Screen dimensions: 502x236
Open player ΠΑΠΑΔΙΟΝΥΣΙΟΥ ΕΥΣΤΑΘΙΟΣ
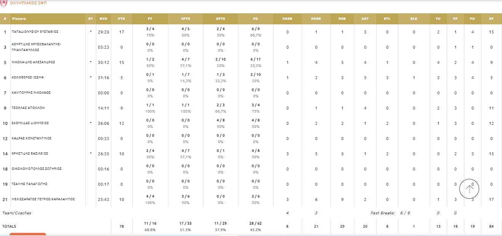(35, 32)
